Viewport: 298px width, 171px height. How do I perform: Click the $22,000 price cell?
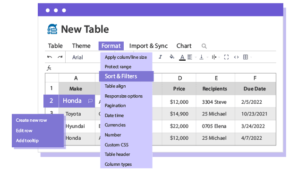pyautogui.click(x=179, y=126)
